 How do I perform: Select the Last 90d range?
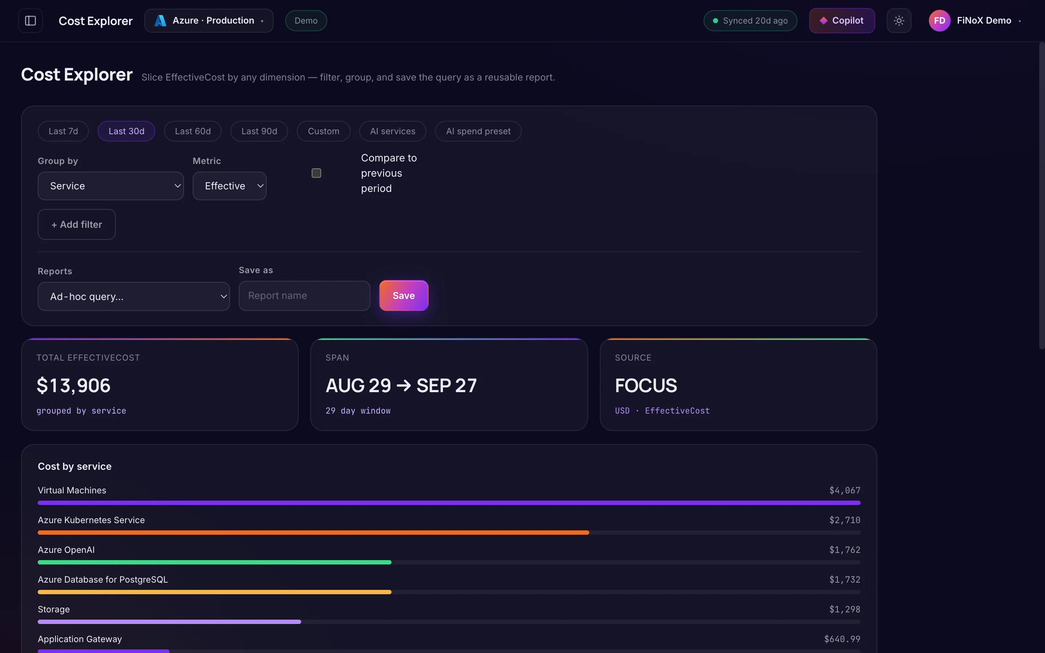coord(259,131)
